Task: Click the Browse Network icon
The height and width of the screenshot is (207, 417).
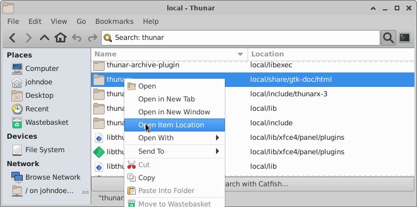Action: (17, 177)
